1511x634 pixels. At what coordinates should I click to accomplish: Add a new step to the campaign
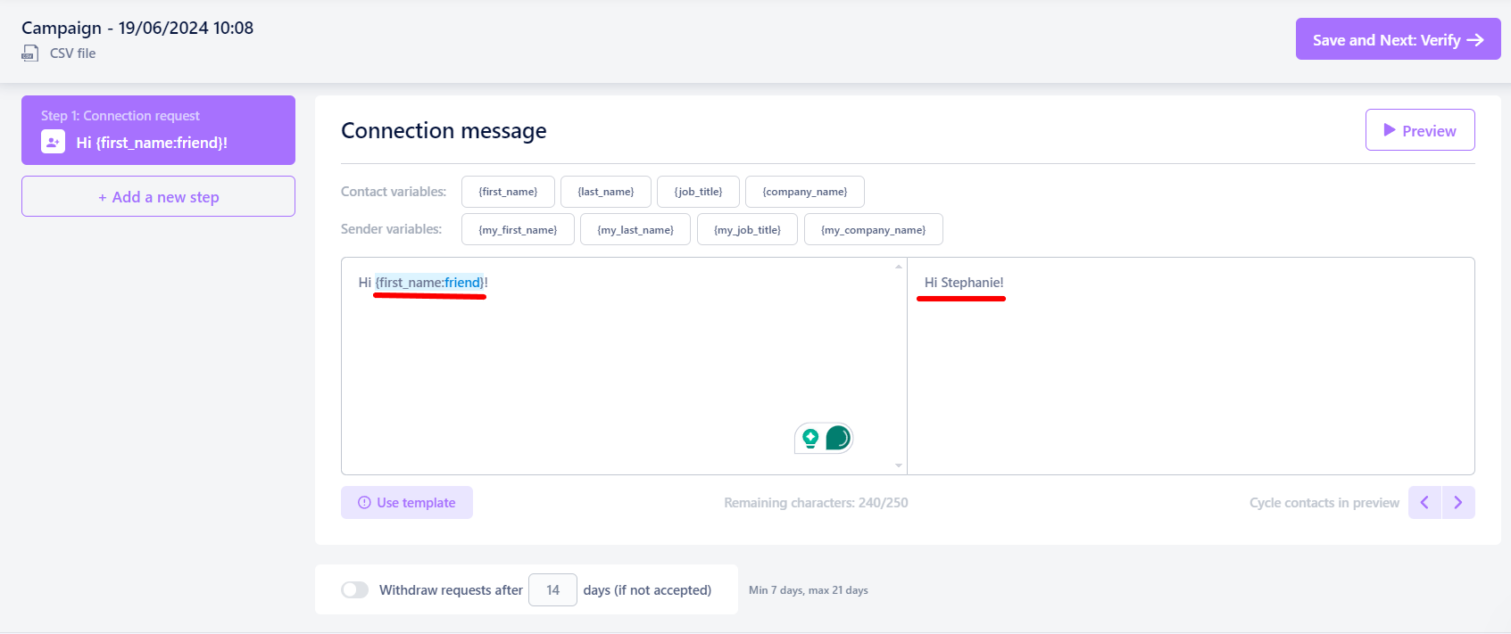coord(158,196)
